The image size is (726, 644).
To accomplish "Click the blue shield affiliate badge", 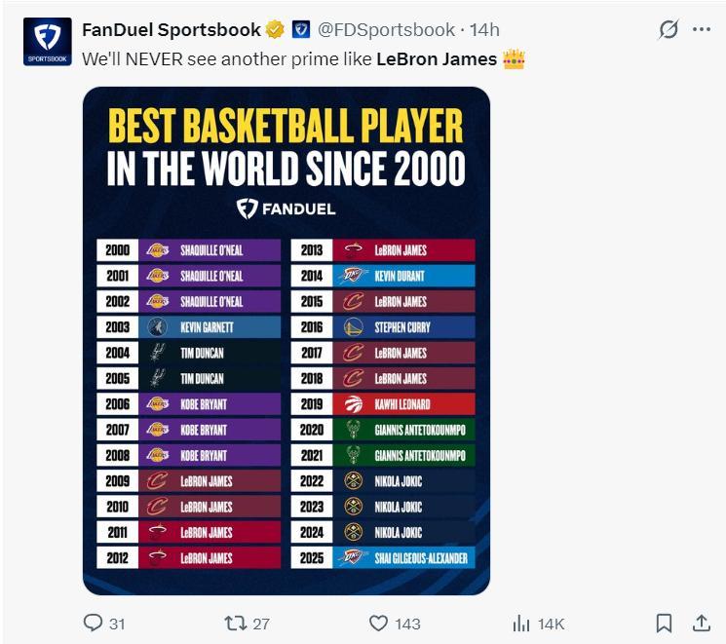I will click(300, 30).
